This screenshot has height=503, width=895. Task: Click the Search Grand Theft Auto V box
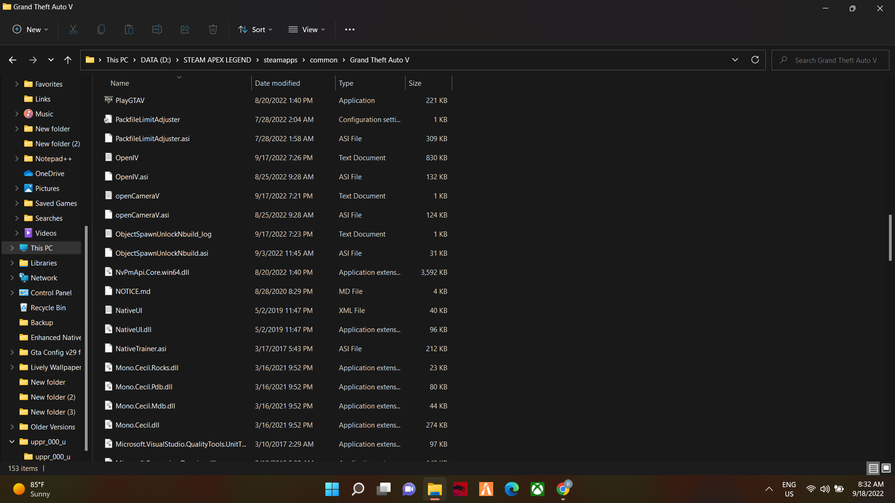click(835, 60)
